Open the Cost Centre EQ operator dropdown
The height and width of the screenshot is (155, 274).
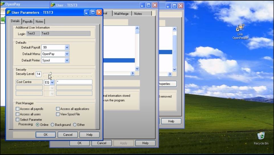click(52, 82)
